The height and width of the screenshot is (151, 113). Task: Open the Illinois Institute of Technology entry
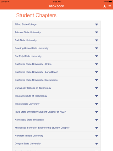[56, 96]
